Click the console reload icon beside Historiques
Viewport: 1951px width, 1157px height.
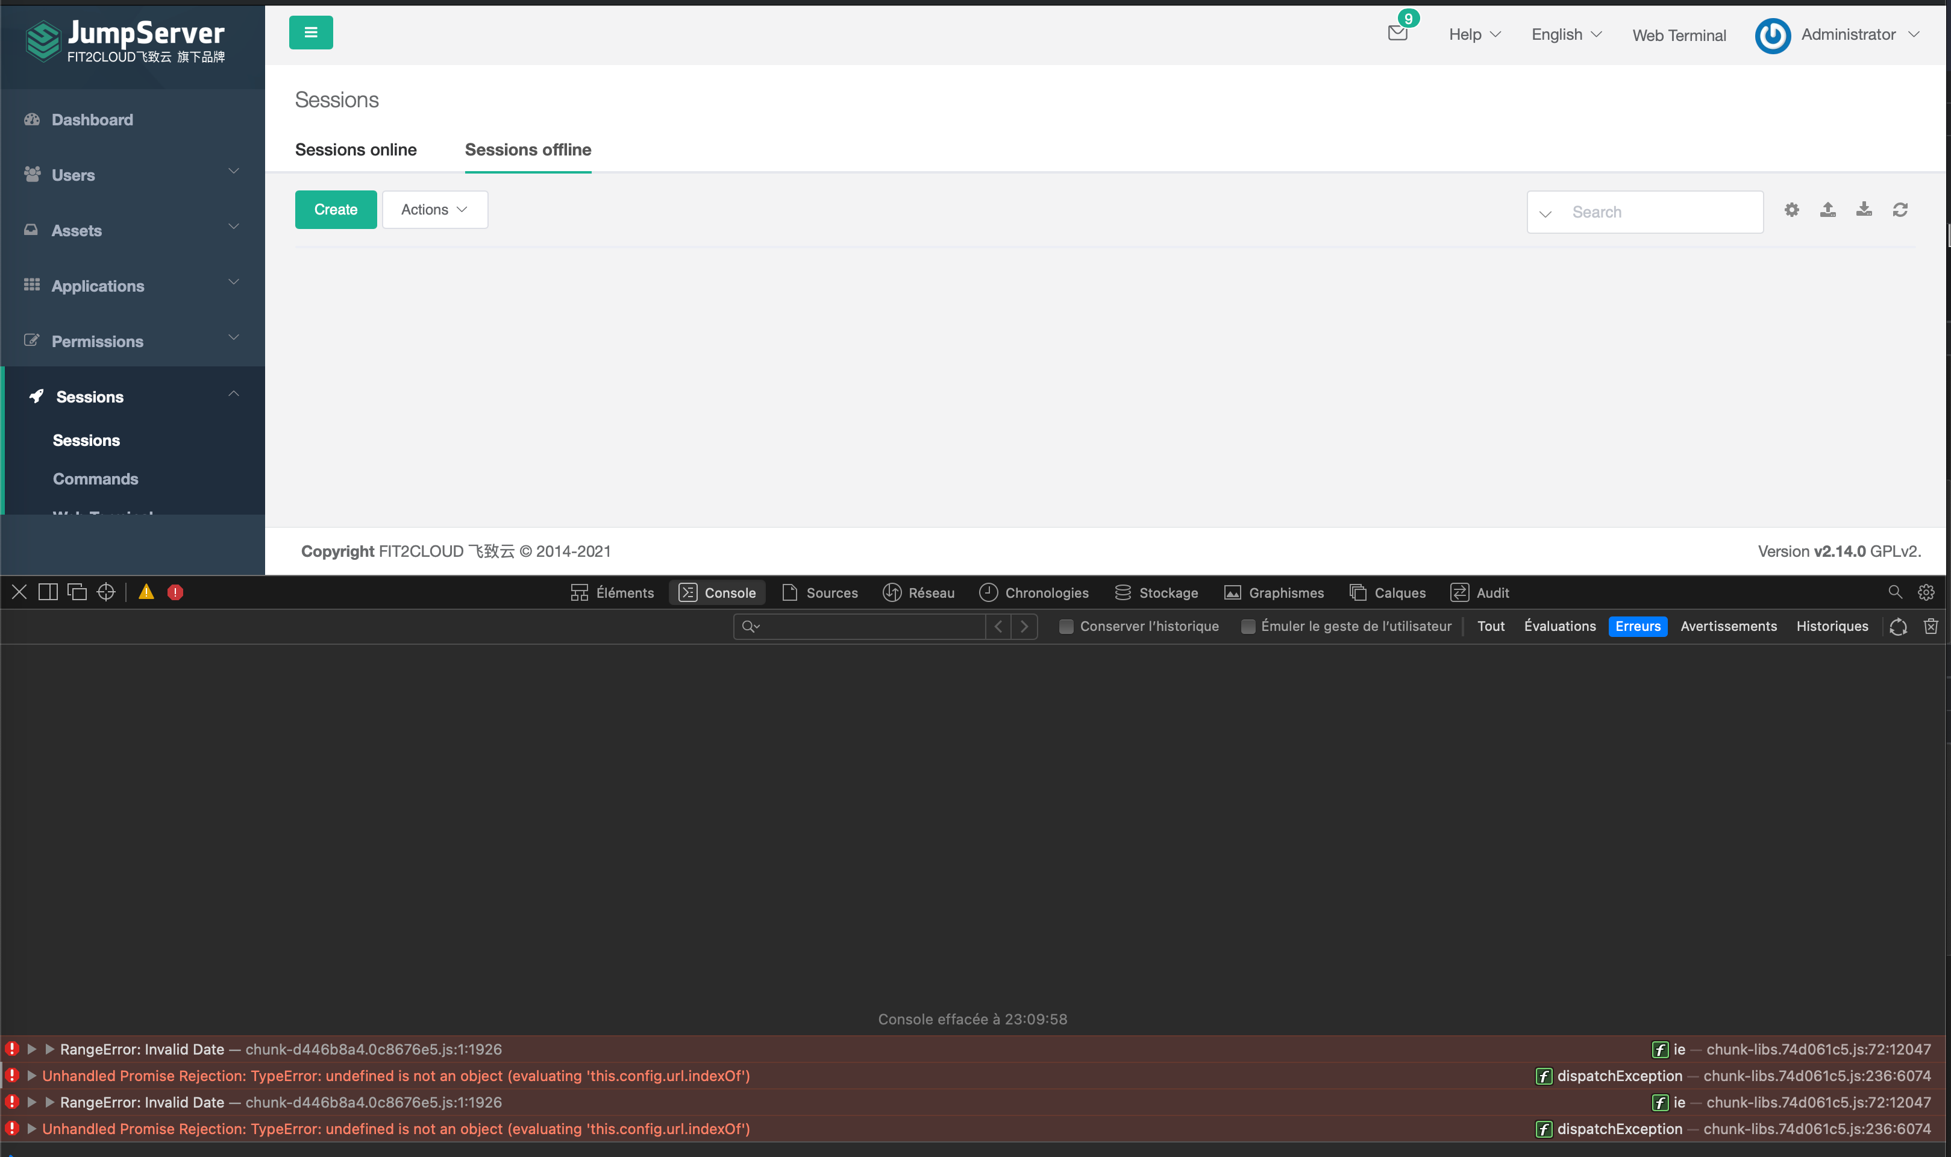1898,626
